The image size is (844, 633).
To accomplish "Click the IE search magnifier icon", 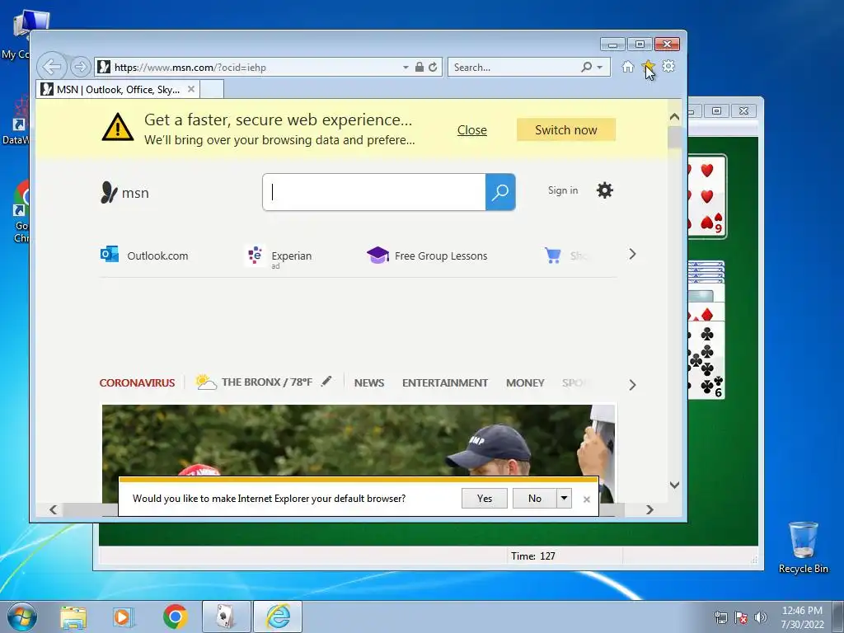I will pos(587,68).
